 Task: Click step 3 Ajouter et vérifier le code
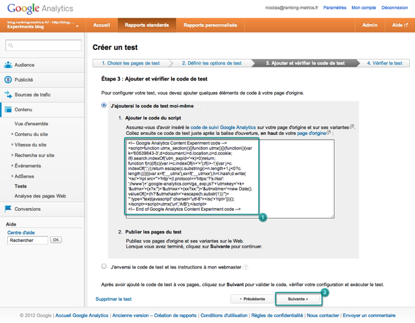305,63
